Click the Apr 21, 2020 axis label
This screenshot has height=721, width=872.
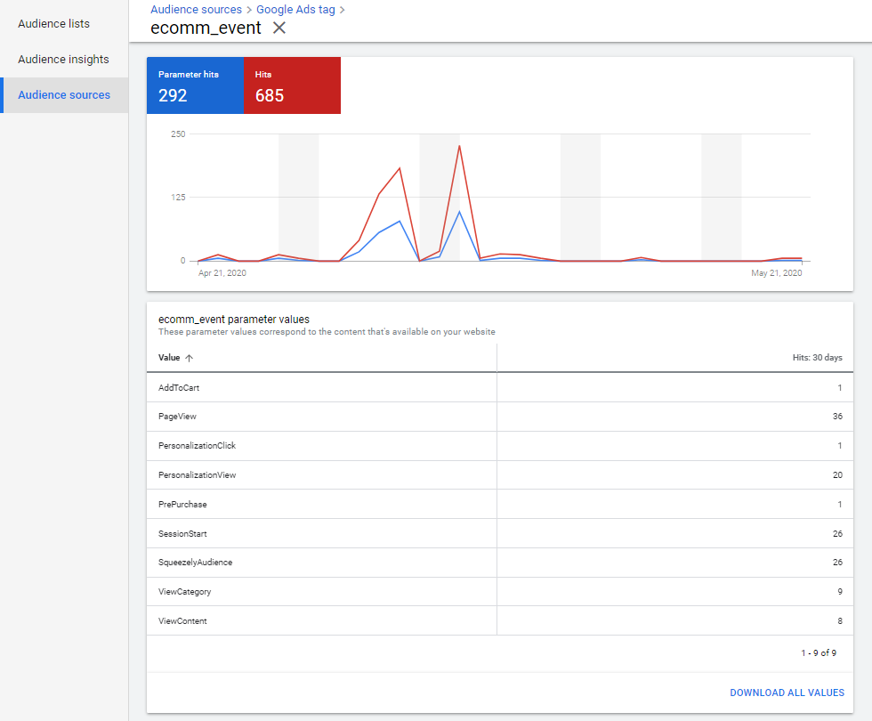[x=222, y=273]
